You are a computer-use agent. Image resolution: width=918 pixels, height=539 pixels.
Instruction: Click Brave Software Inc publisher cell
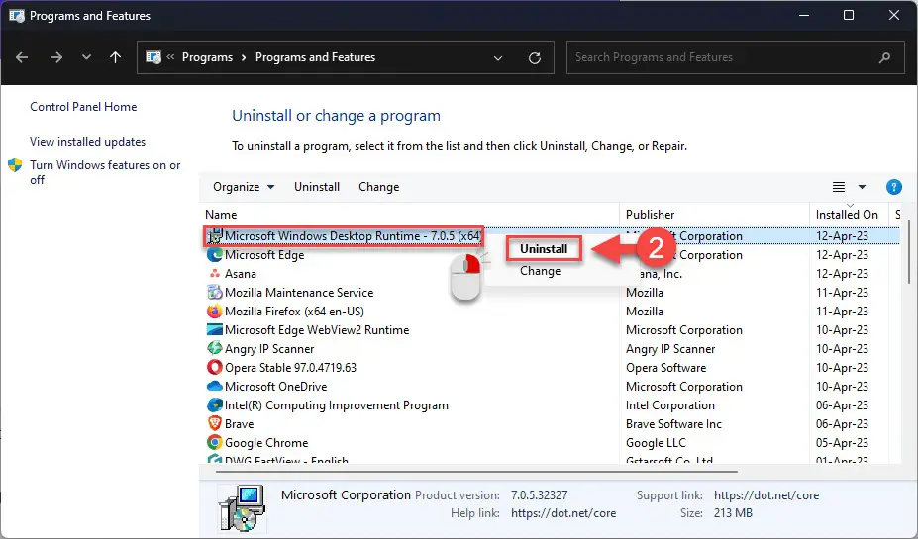coord(673,424)
